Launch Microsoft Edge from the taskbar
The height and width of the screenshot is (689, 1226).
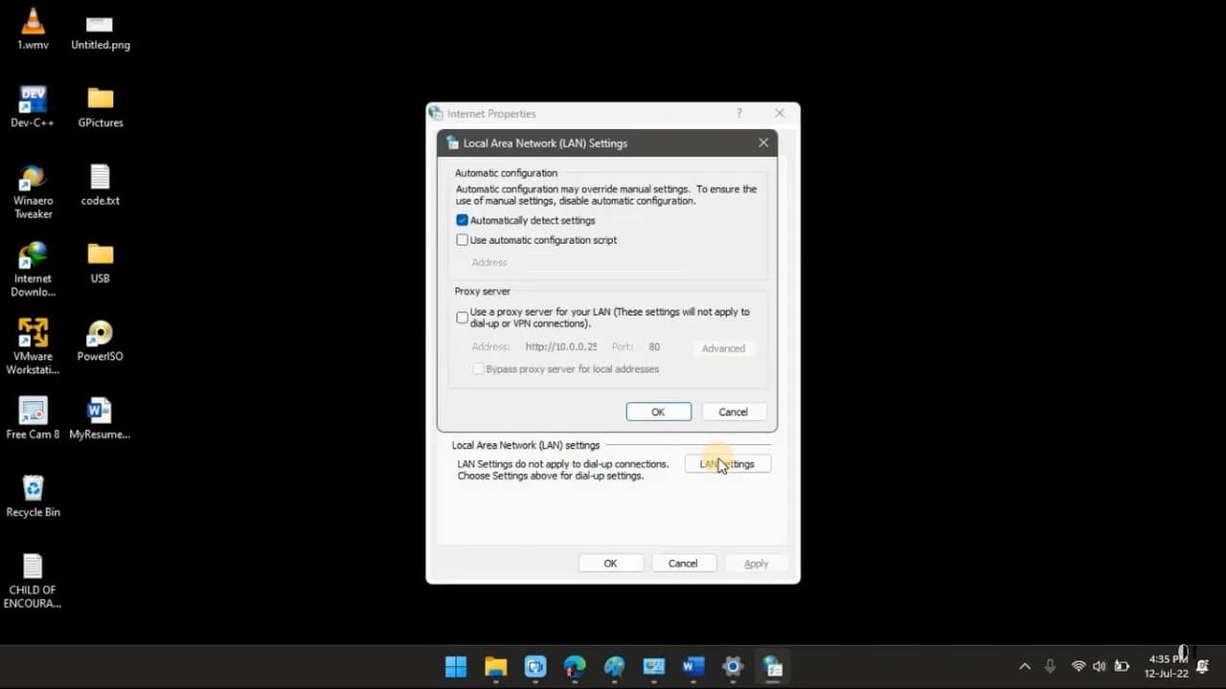point(574,666)
